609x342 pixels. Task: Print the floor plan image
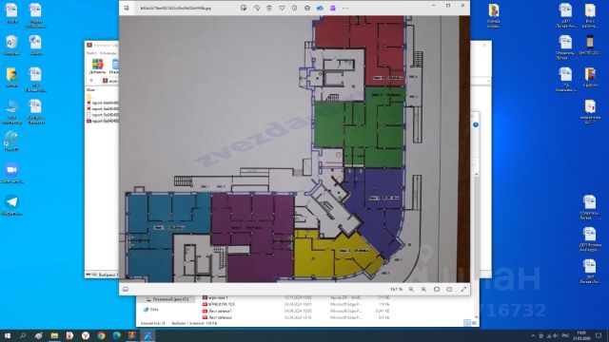[307, 8]
